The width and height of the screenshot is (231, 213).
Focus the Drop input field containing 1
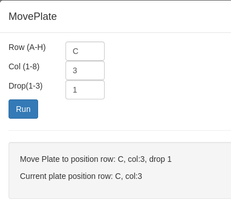click(85, 90)
